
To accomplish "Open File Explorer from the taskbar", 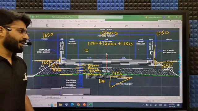I will pos(60,105).
